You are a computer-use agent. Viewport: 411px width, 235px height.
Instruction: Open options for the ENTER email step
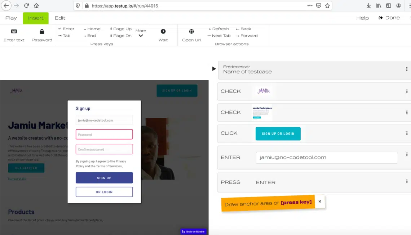click(x=407, y=154)
